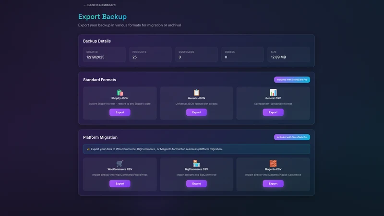Click the Generic CSV bar chart icon
This screenshot has width=384, height=216.
pos(273,93)
